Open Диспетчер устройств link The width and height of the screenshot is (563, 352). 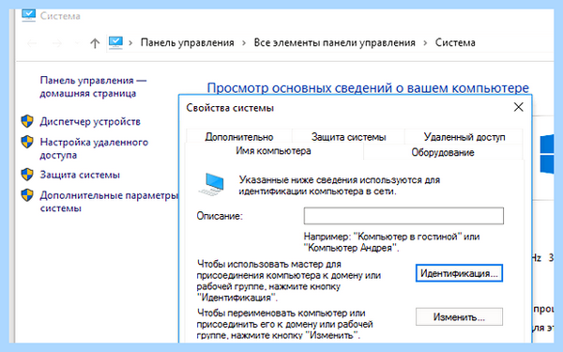coord(90,121)
